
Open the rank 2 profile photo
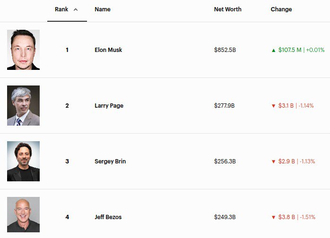point(23,105)
